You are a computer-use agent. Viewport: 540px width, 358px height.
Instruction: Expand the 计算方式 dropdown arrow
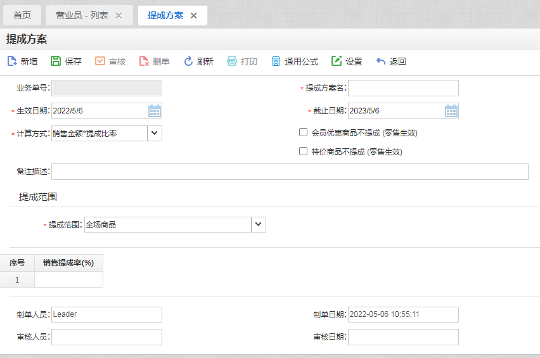[x=155, y=133]
